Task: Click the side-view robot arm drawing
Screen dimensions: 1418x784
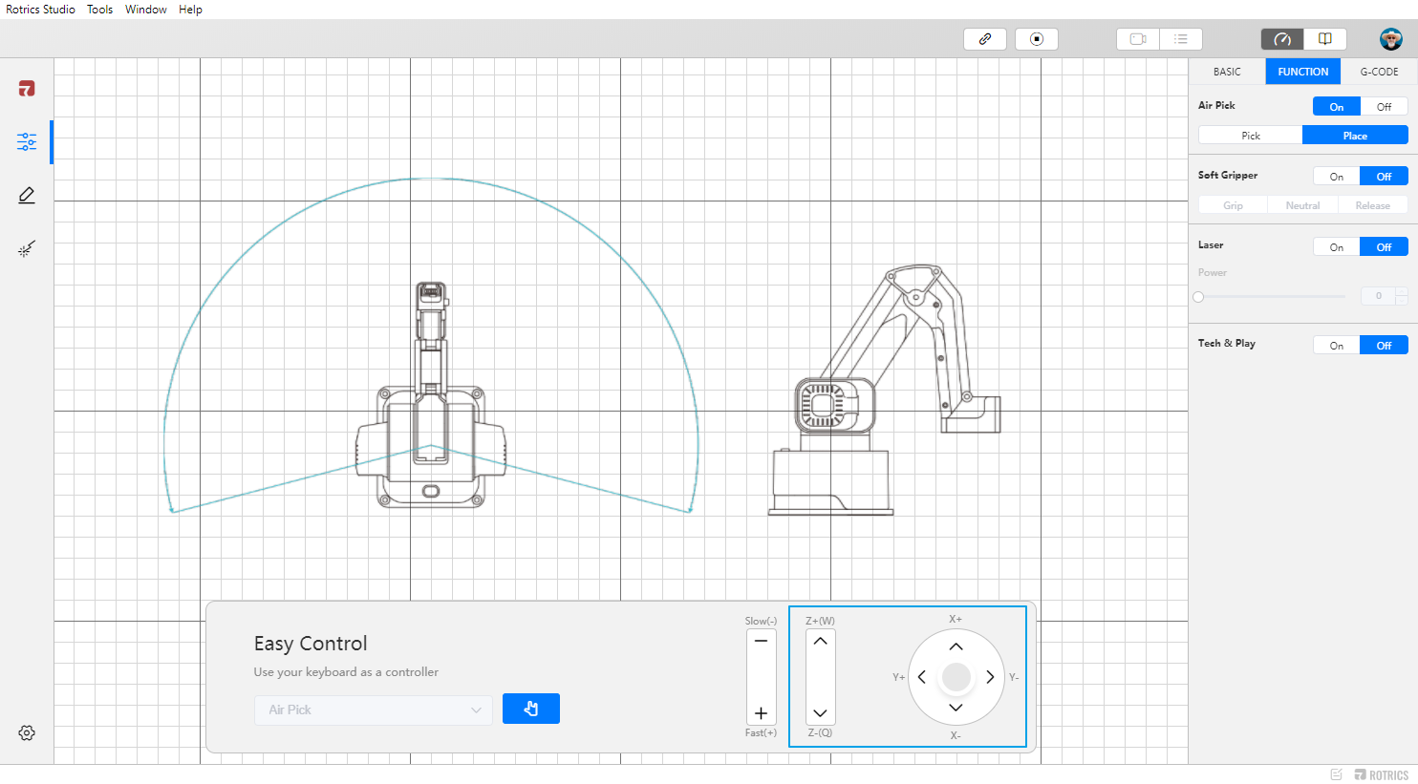Action: (x=885, y=390)
